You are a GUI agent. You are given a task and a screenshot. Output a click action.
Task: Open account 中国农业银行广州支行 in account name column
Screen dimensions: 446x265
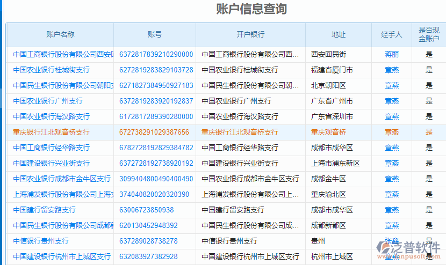pos(48,101)
